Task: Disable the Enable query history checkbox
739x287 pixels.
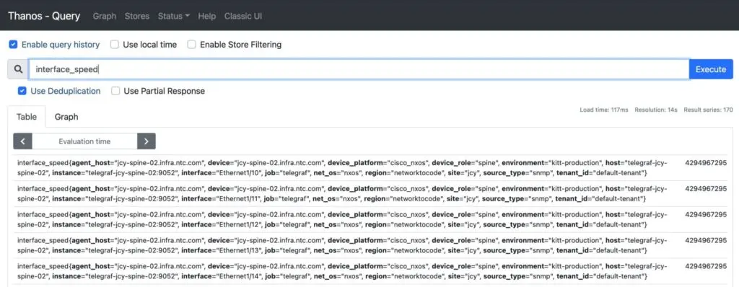Action: pyautogui.click(x=13, y=45)
